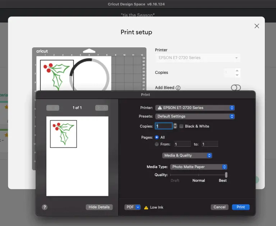276x226 pixels.
Task: Click the Copies stepper arrows in Print dialog
Action: click(x=175, y=126)
